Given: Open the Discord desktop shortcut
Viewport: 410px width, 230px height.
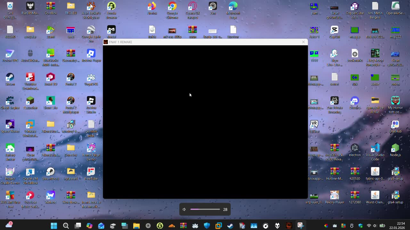Looking at the screenshot, I should click(355, 101).
